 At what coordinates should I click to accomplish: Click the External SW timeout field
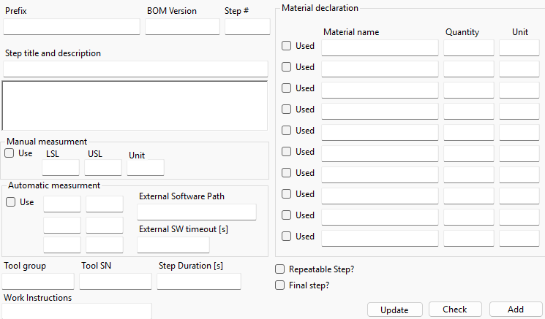pyautogui.click(x=173, y=245)
